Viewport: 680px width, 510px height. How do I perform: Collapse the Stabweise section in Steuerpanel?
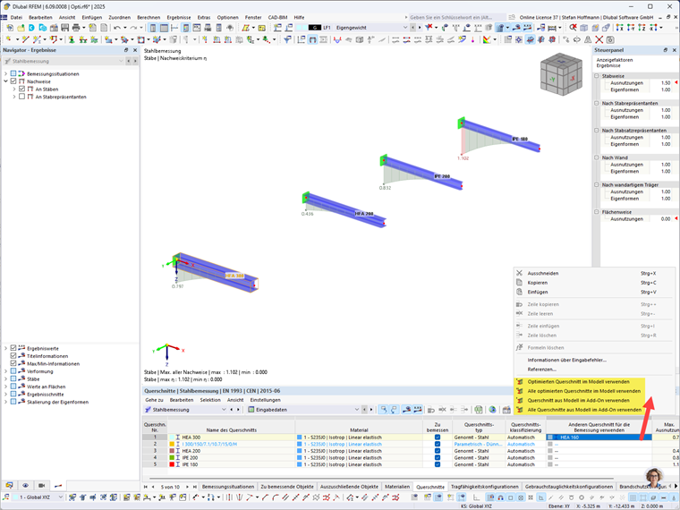point(597,76)
